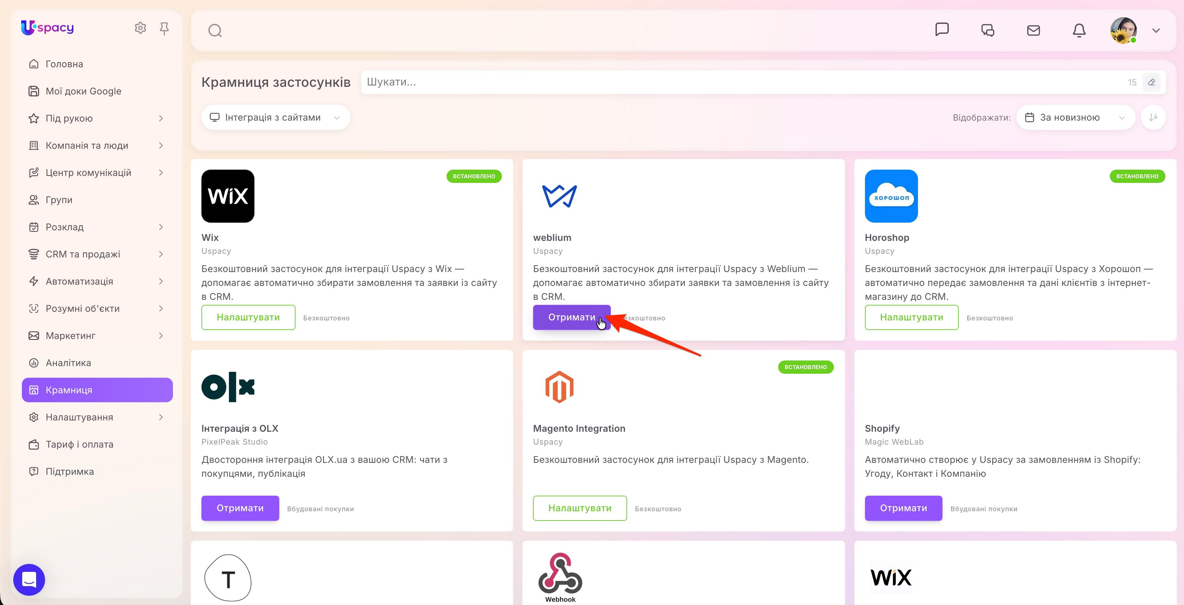Viewport: 1184px width, 605px height.
Task: Show notifications via the bell icon
Action: pyautogui.click(x=1079, y=30)
